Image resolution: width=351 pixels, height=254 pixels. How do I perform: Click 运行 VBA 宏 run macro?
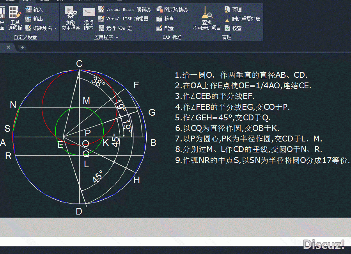pos(115,28)
